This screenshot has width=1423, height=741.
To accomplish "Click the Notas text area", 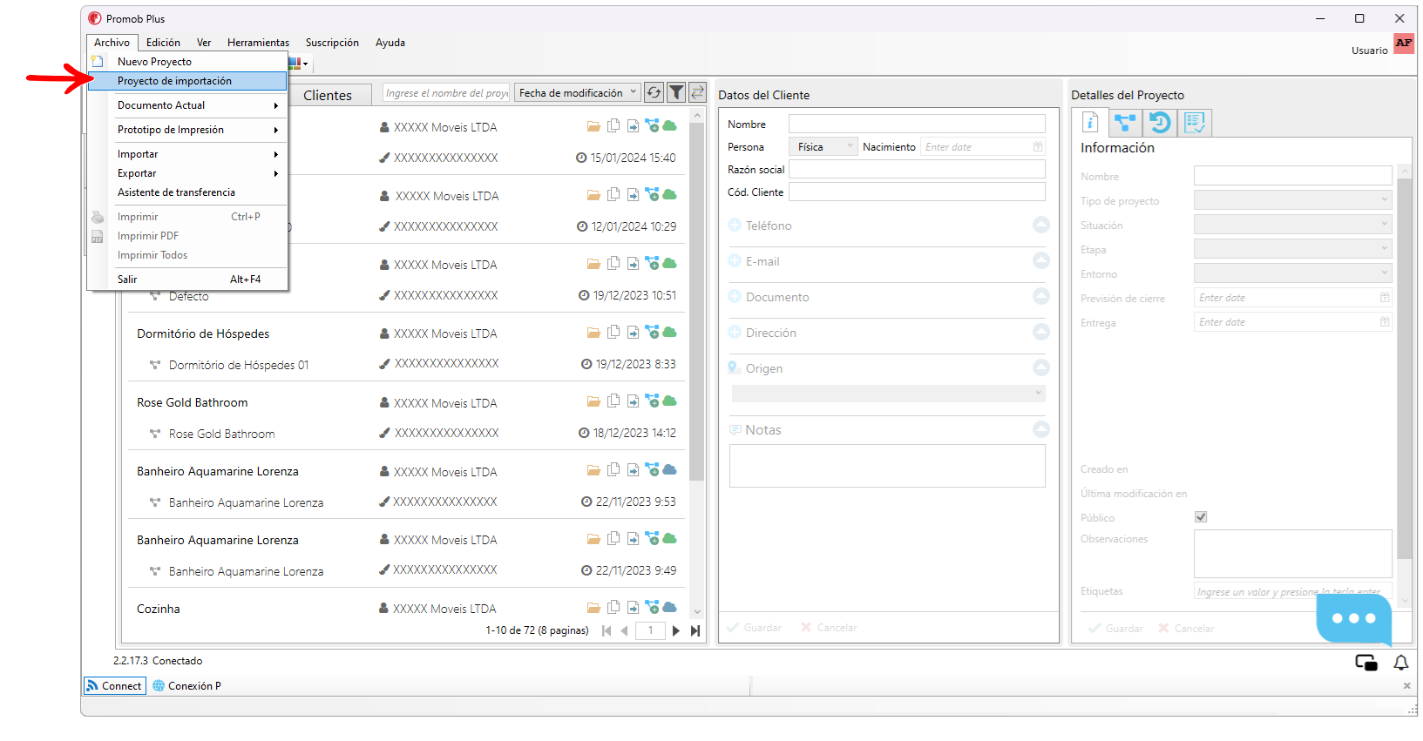I will 887,466.
